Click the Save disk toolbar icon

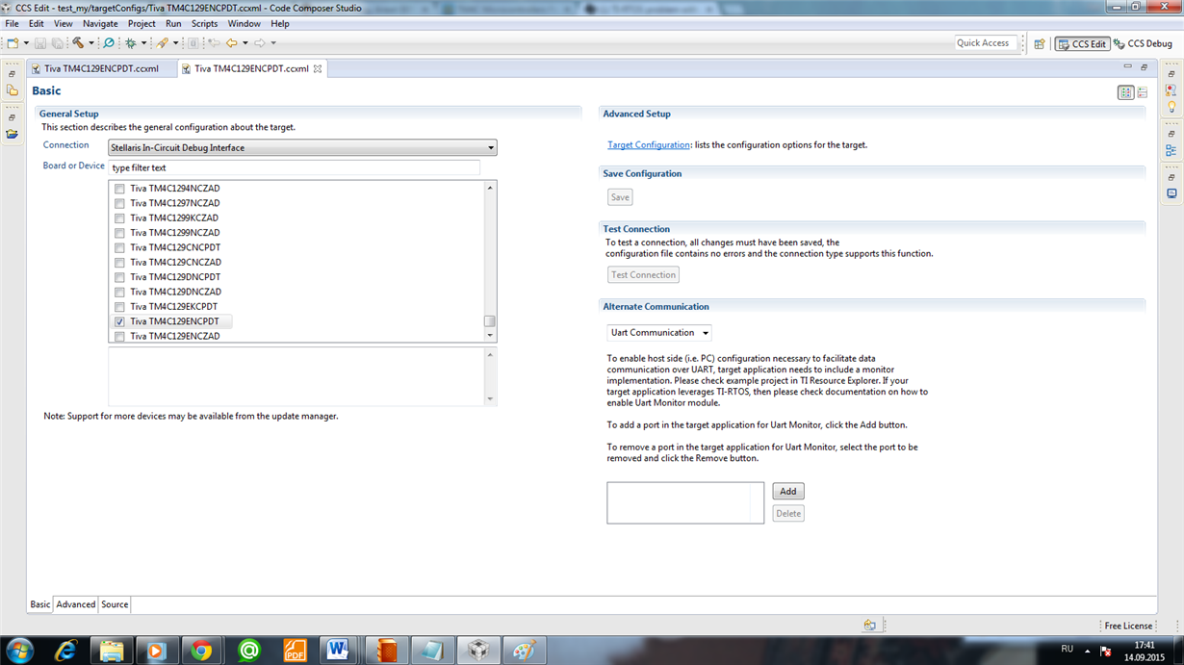pos(40,43)
